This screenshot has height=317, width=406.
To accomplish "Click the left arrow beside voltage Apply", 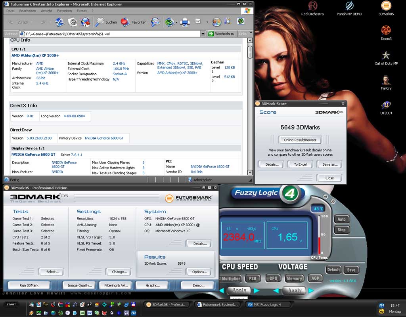I will [x=276, y=290].
